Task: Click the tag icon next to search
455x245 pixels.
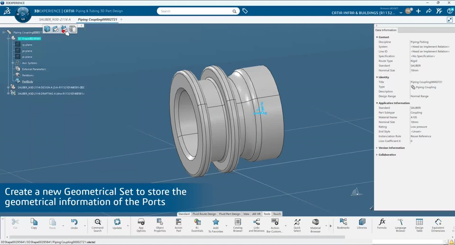Action: (245, 11)
